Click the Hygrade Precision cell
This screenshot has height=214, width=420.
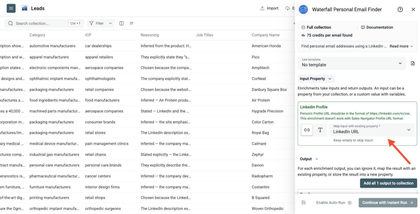point(267,111)
